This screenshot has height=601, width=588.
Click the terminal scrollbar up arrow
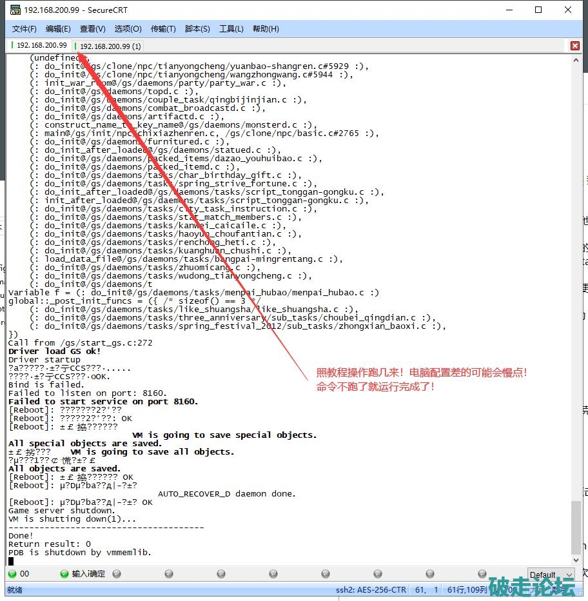[x=576, y=60]
